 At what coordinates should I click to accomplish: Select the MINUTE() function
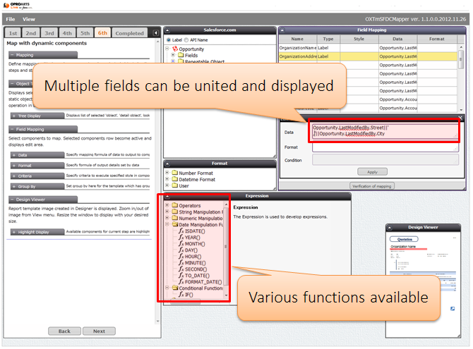click(192, 263)
